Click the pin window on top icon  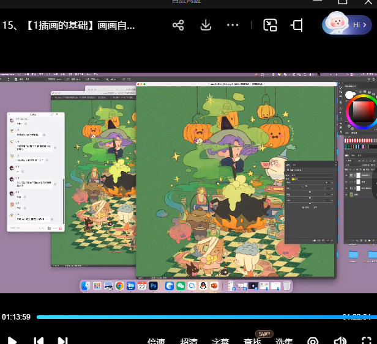297,25
